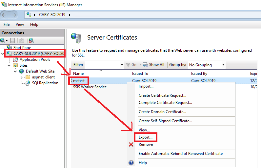Screen dimensions: 261x168
Task: Select Application Pools in the tree
Action: coord(35,59)
